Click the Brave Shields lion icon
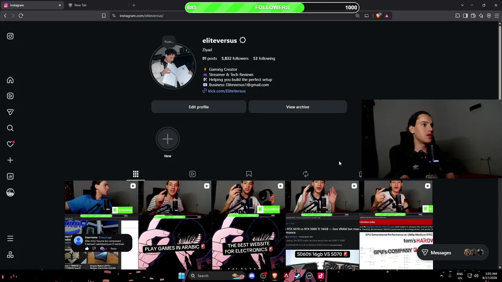The image size is (502, 282). tap(378, 16)
